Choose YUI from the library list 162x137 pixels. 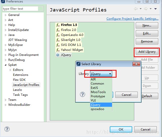pyautogui.click(x=101, y=101)
